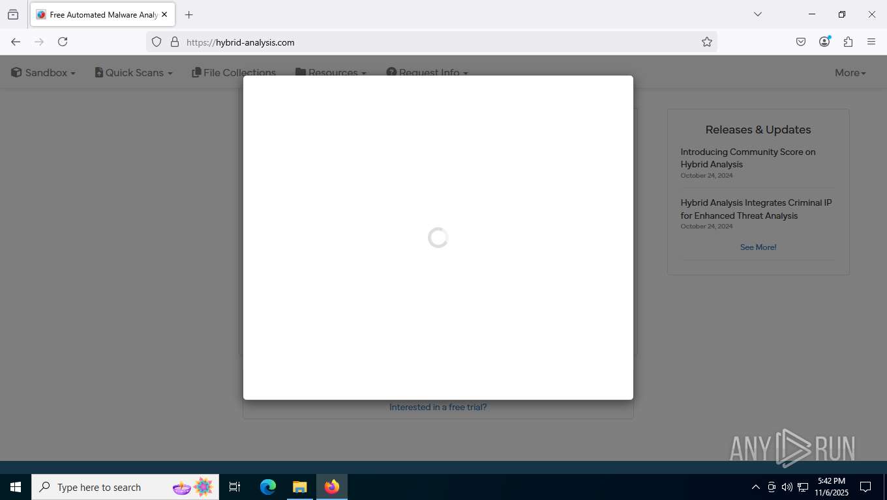The height and width of the screenshot is (500, 887).
Task: Open the tracking protection shield icon
Action: (x=157, y=42)
